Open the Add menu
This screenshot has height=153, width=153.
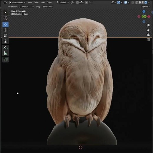[x=43, y=2]
